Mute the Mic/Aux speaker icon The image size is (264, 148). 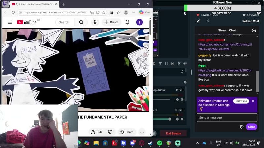pyautogui.click(x=177, y=119)
